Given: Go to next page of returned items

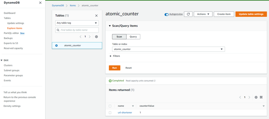Looking at the screenshot, I should click(x=249, y=97).
